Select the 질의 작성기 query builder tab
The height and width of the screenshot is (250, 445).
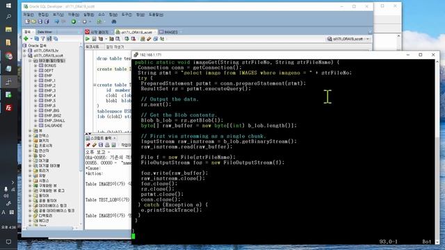point(115,47)
